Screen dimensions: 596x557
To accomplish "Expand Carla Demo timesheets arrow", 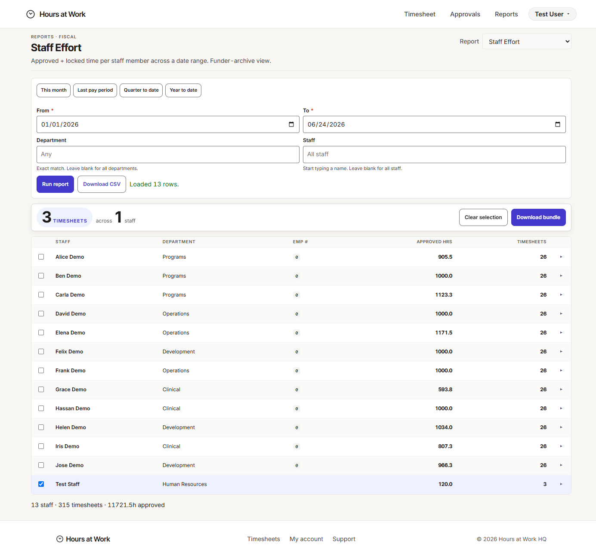I will [x=561, y=295].
